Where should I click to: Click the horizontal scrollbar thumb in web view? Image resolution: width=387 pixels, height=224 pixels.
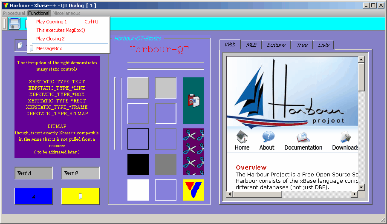click(258, 194)
